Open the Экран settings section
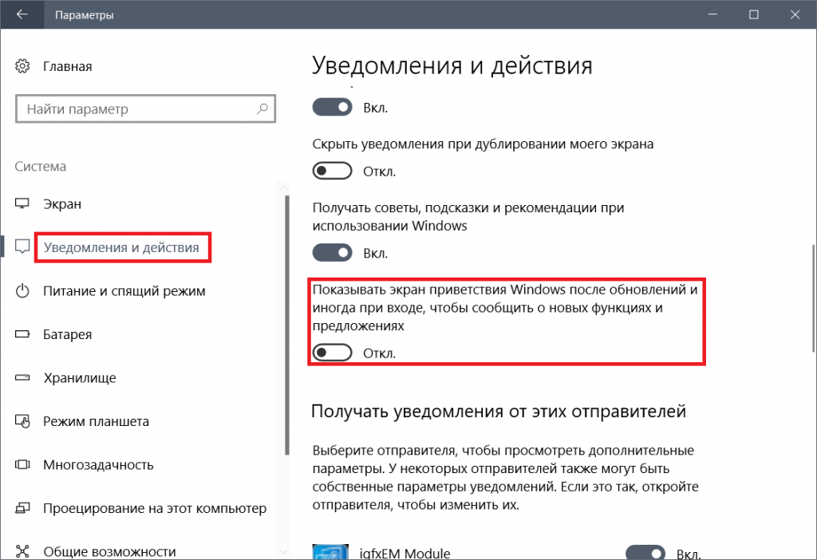The image size is (817, 560). [x=62, y=203]
